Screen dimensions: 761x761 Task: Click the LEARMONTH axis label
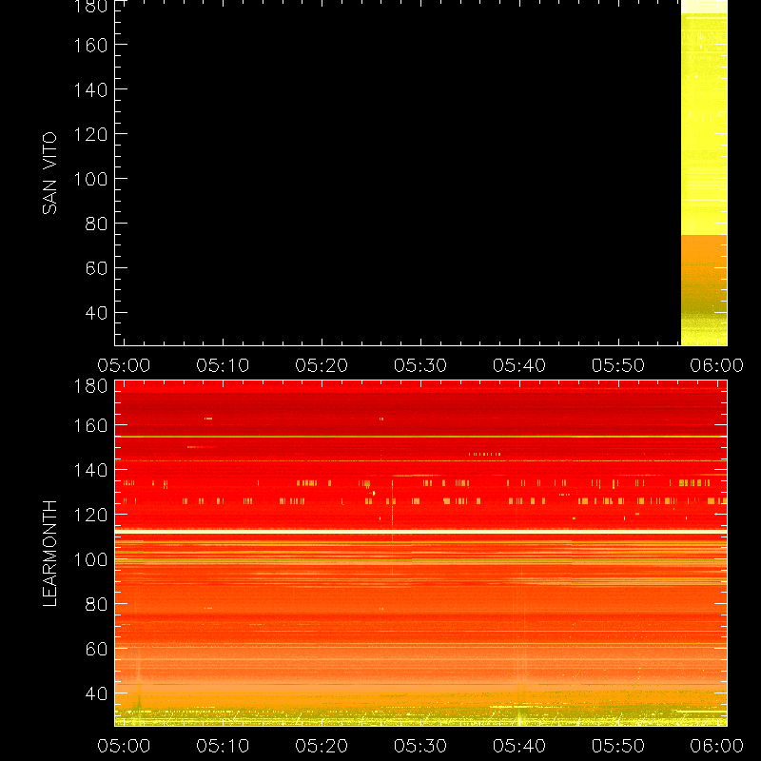[x=49, y=554]
